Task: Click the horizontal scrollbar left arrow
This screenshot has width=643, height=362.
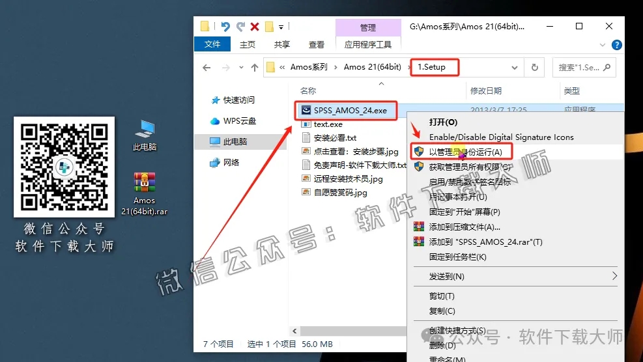Action: point(294,331)
